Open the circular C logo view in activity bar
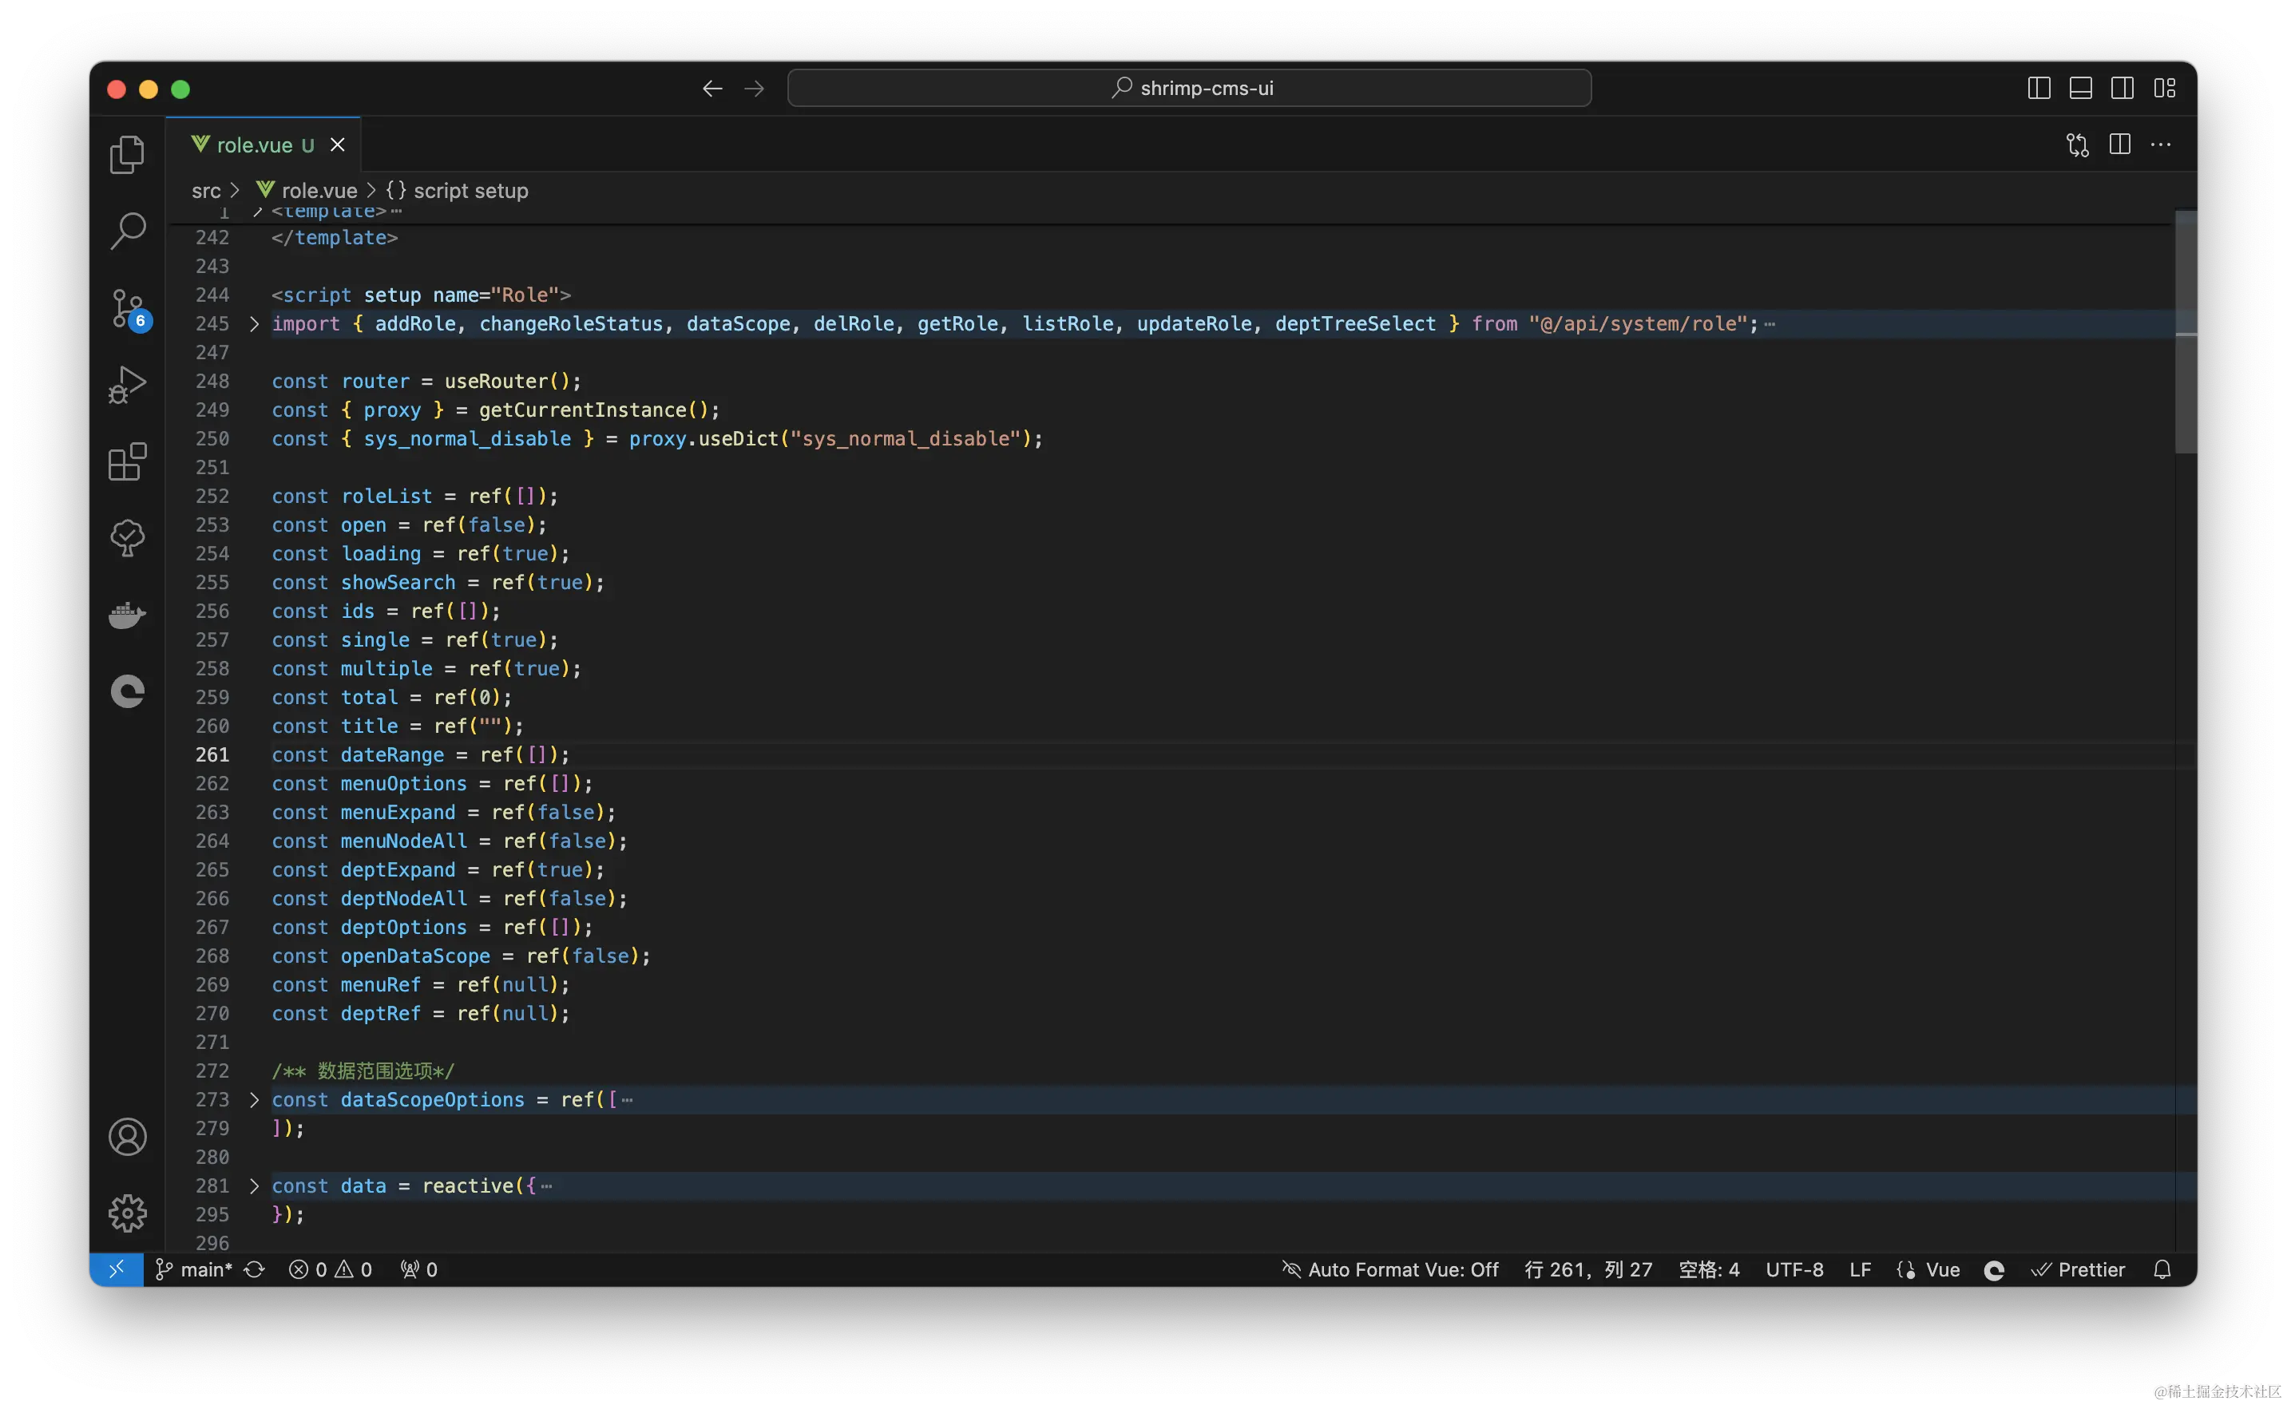Screen dimensions: 2287x1405 pos(127,691)
